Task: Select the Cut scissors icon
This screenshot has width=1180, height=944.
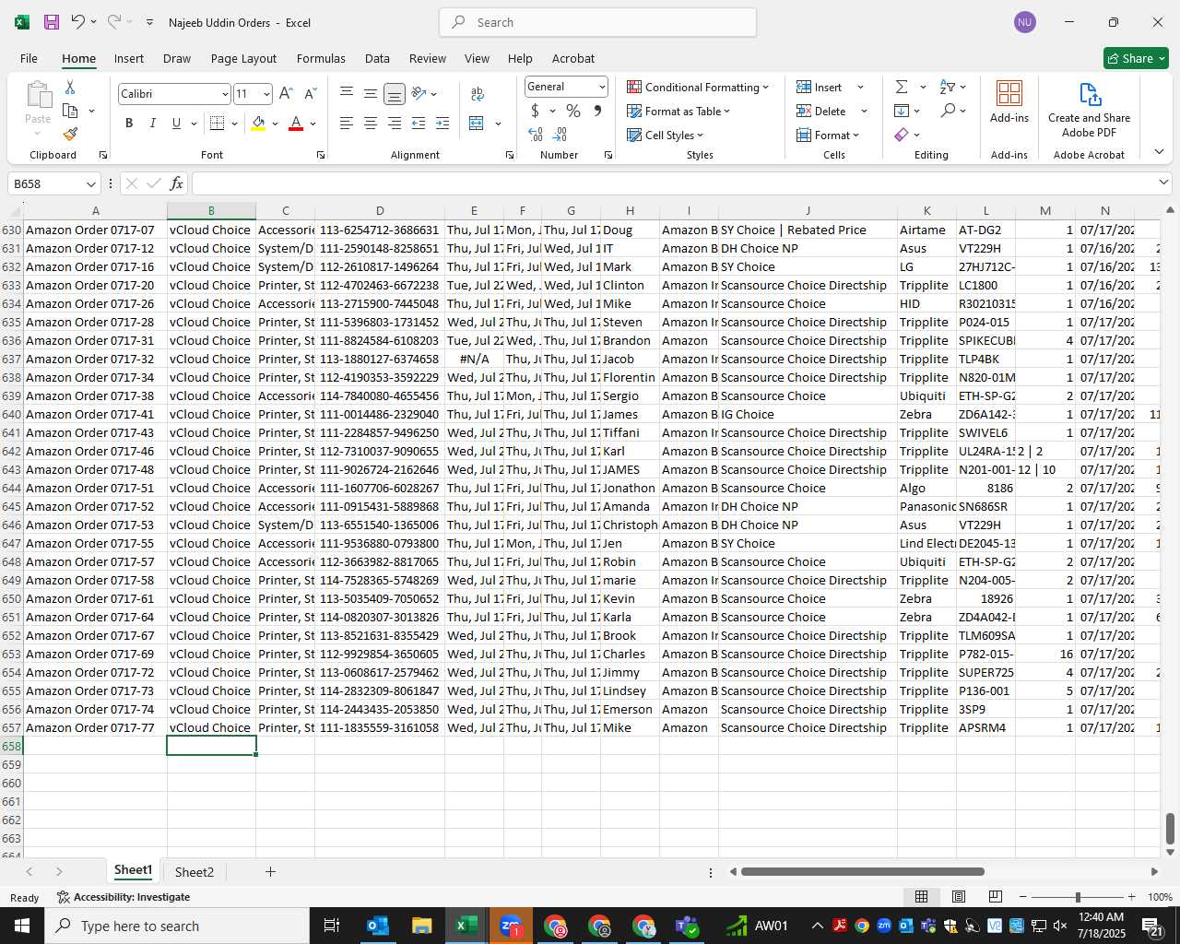Action: [70, 87]
